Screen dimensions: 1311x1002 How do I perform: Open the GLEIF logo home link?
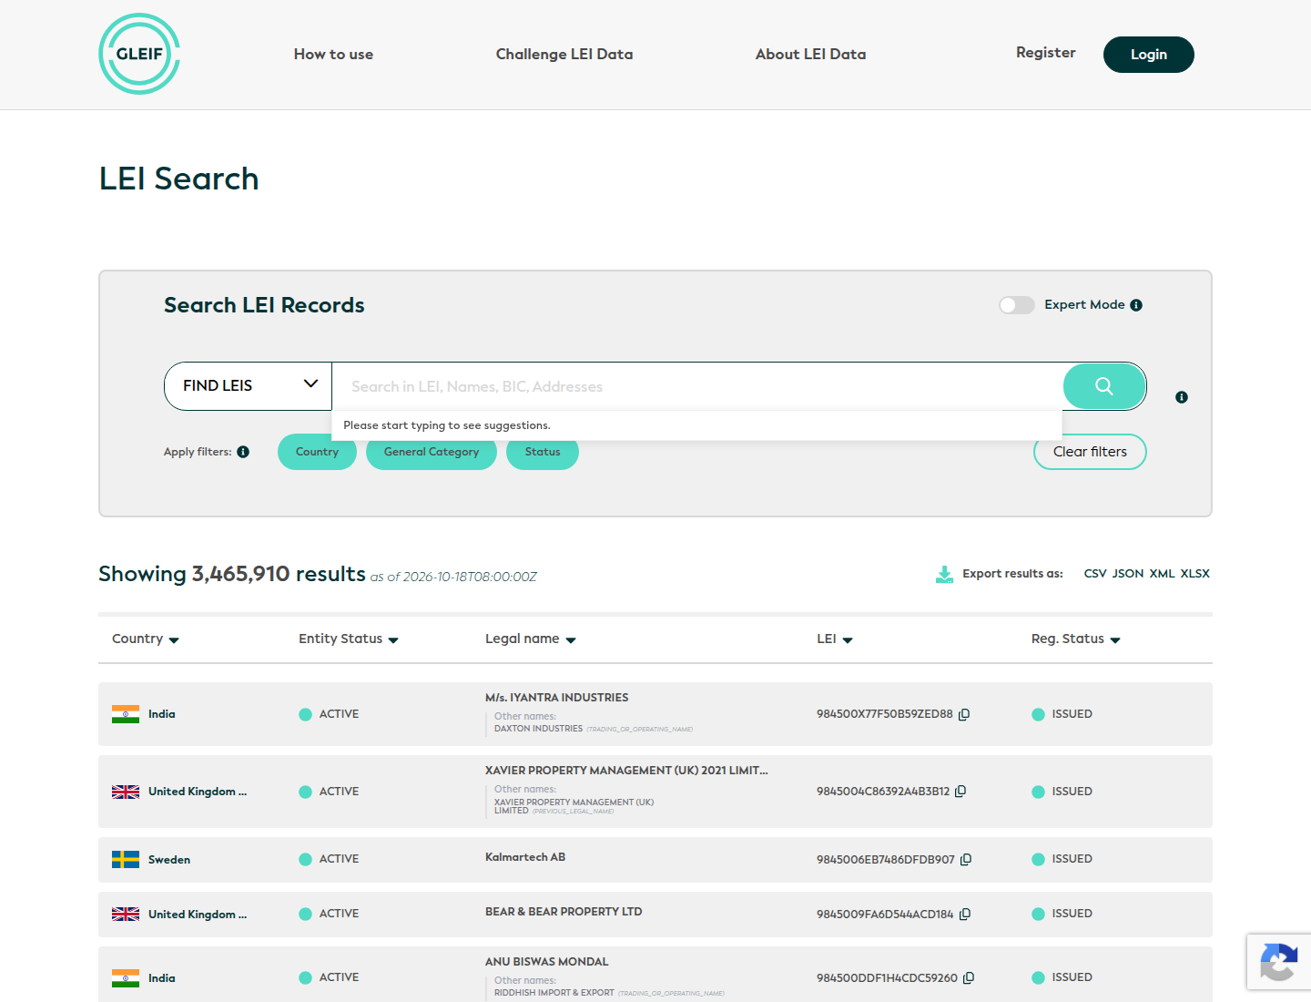(139, 54)
